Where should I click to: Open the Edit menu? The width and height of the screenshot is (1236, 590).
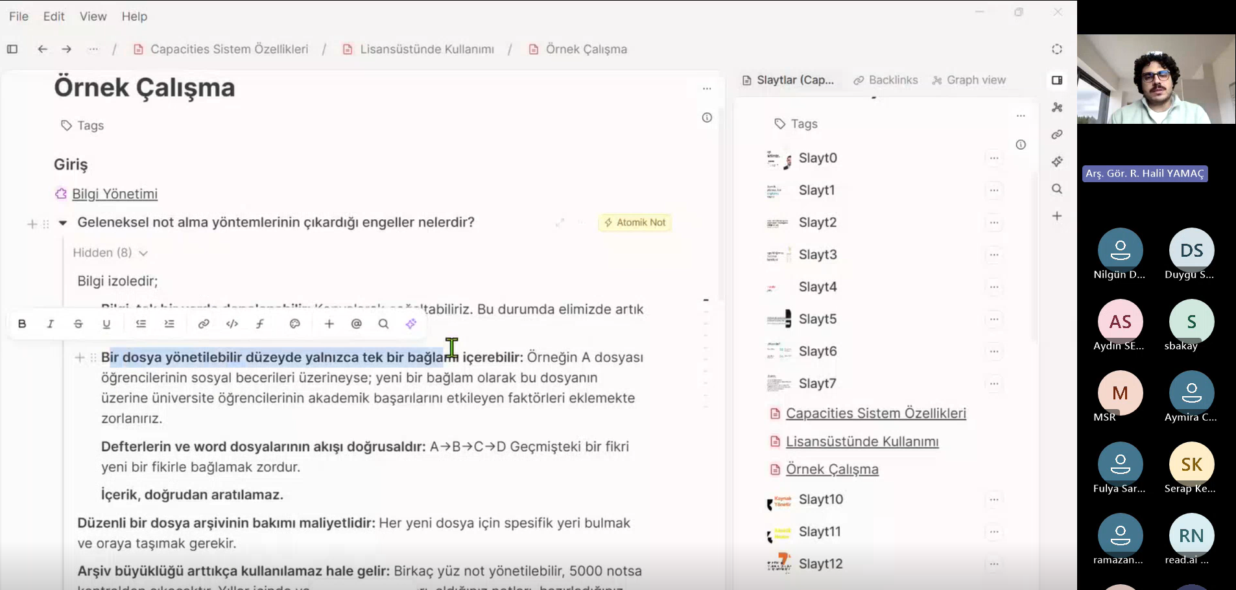[54, 16]
